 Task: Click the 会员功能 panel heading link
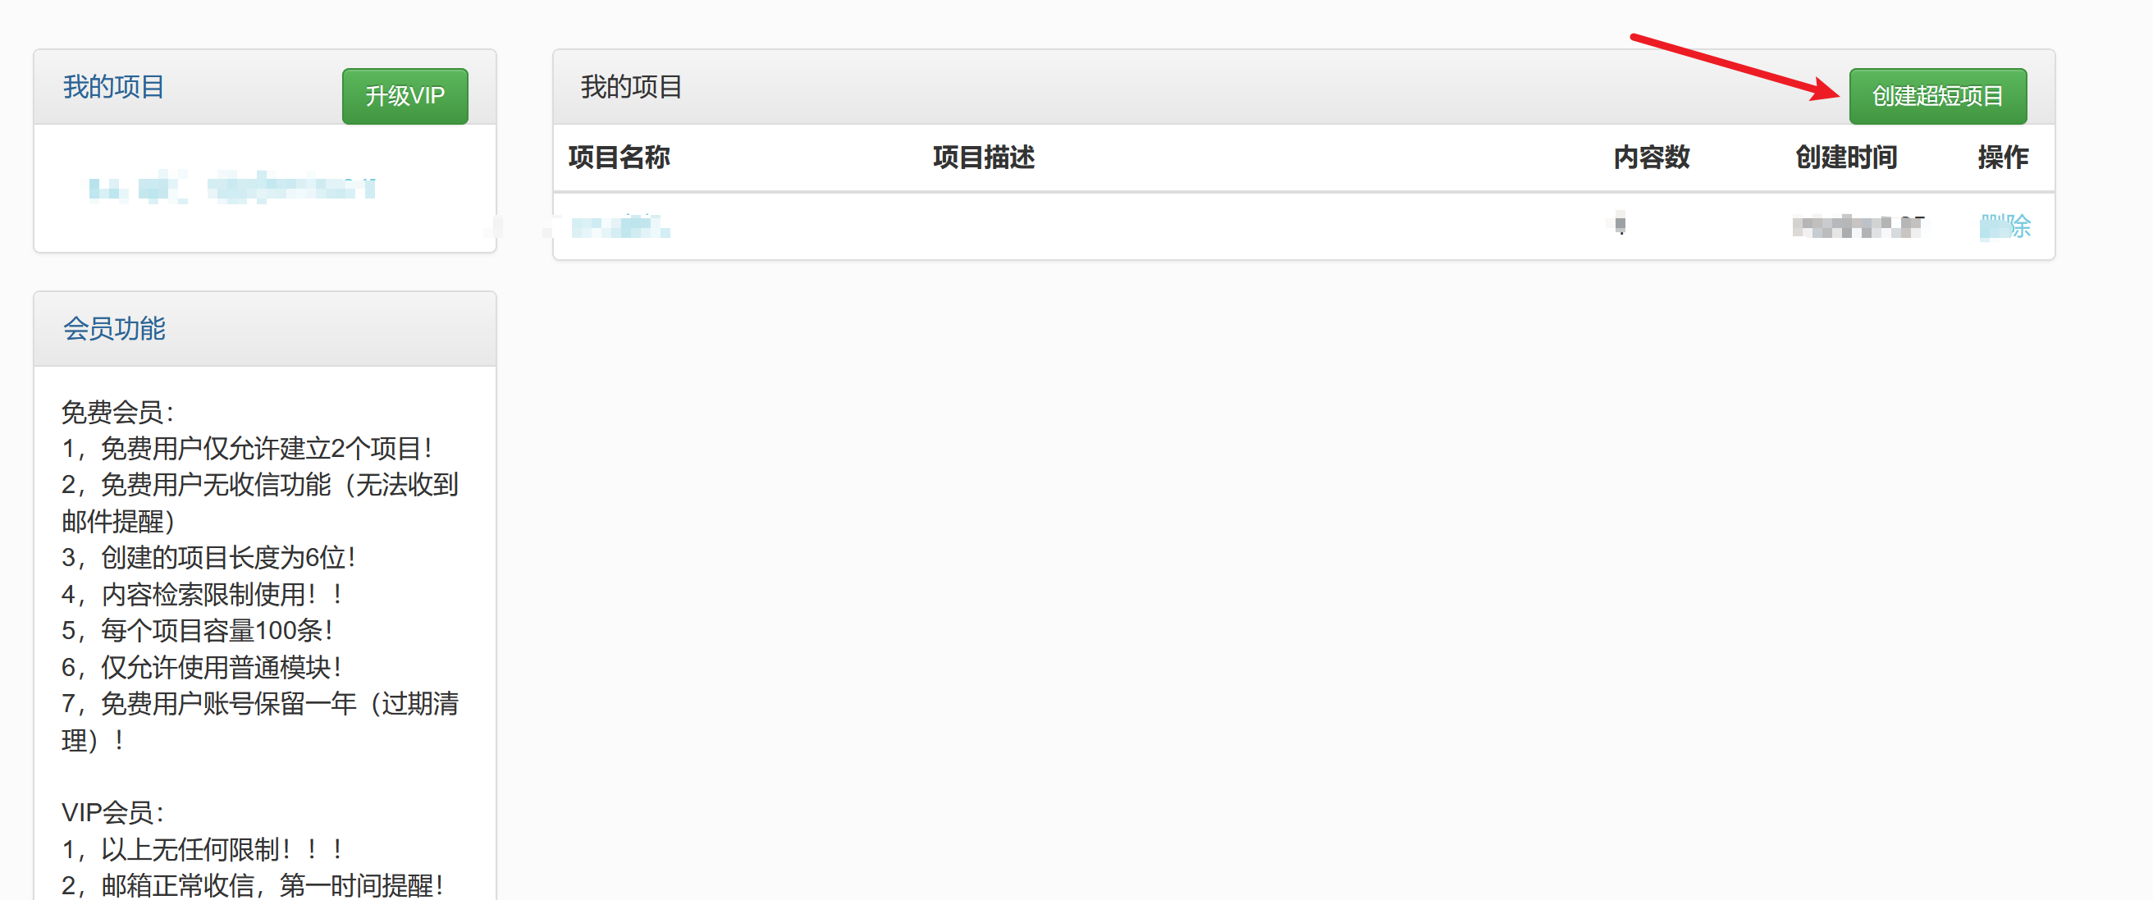tap(114, 328)
